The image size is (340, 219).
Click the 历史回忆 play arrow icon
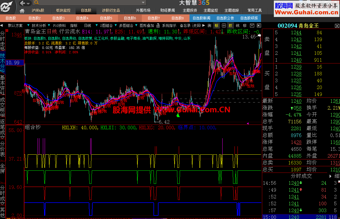point(204,25)
